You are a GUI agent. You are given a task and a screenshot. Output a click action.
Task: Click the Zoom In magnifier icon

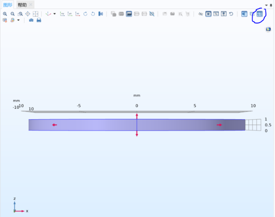[x=5, y=14]
